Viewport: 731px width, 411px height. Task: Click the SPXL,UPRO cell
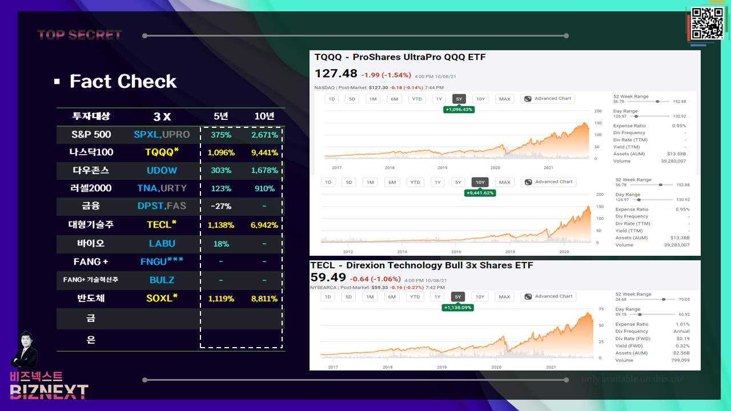[162, 135]
